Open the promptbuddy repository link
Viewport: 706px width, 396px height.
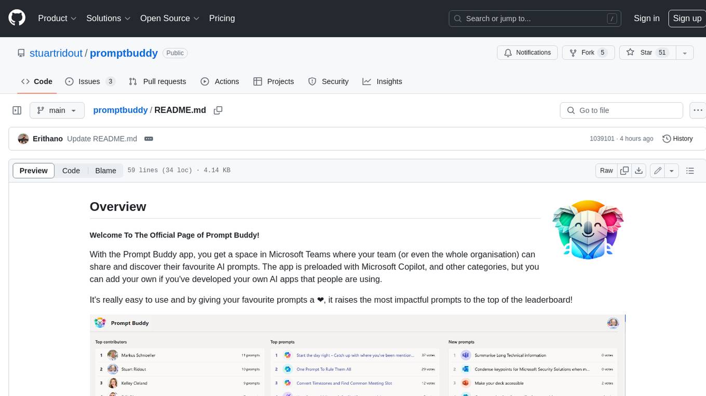[x=124, y=53]
